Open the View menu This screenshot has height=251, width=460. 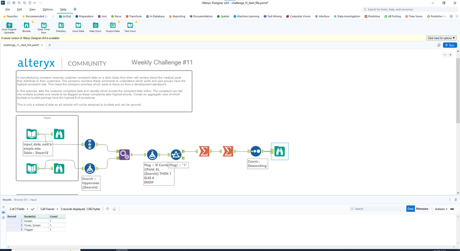point(32,9)
